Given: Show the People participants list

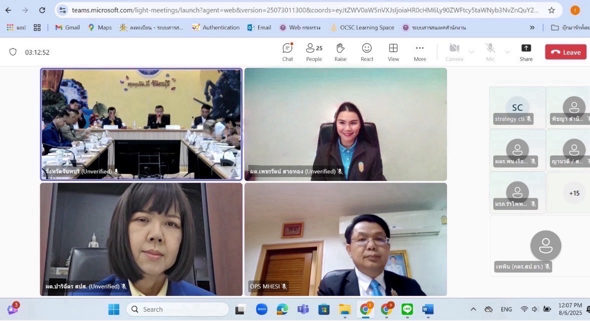Looking at the screenshot, I should tap(314, 52).
